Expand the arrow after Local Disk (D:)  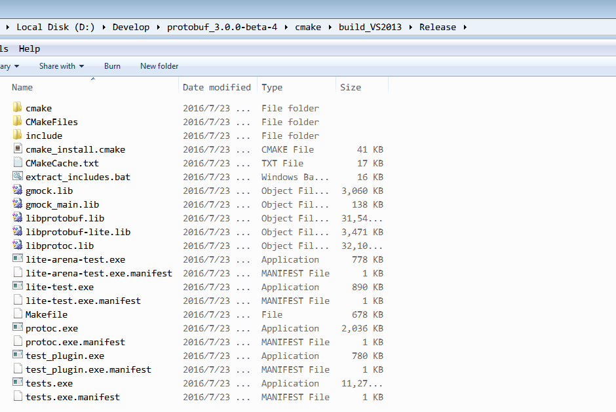pyautogui.click(x=104, y=27)
